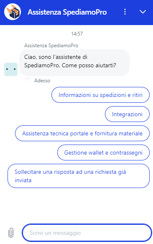Choose Informazioni su spedizioni e ritiri

click(100, 95)
